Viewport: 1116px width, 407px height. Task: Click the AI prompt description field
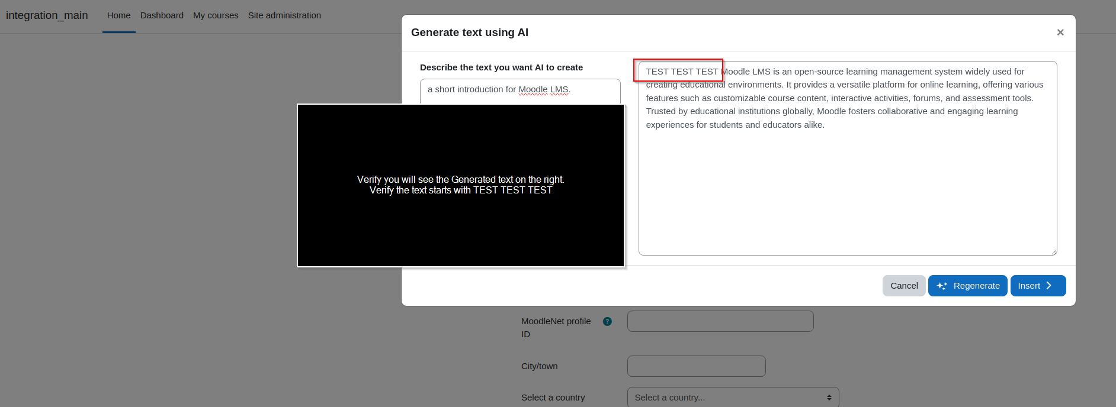tap(520, 91)
